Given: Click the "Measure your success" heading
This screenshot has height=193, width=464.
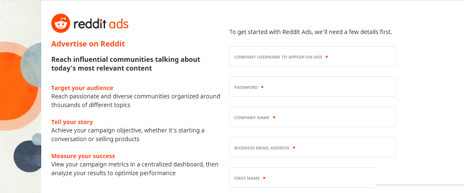Looking at the screenshot, I should tap(83, 156).
